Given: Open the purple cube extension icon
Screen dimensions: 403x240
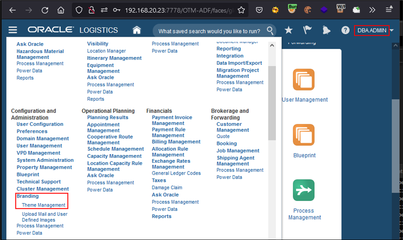Looking at the screenshot, I should [x=324, y=10].
